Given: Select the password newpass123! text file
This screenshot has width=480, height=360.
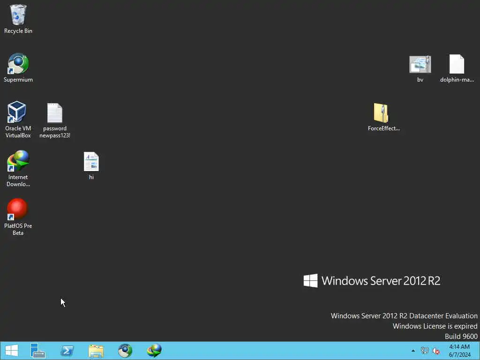Looking at the screenshot, I should point(55,120).
